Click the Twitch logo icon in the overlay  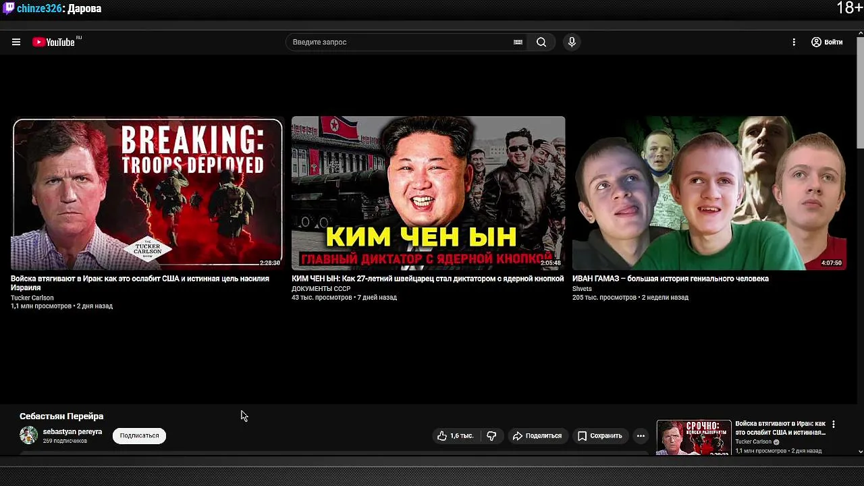(9, 8)
